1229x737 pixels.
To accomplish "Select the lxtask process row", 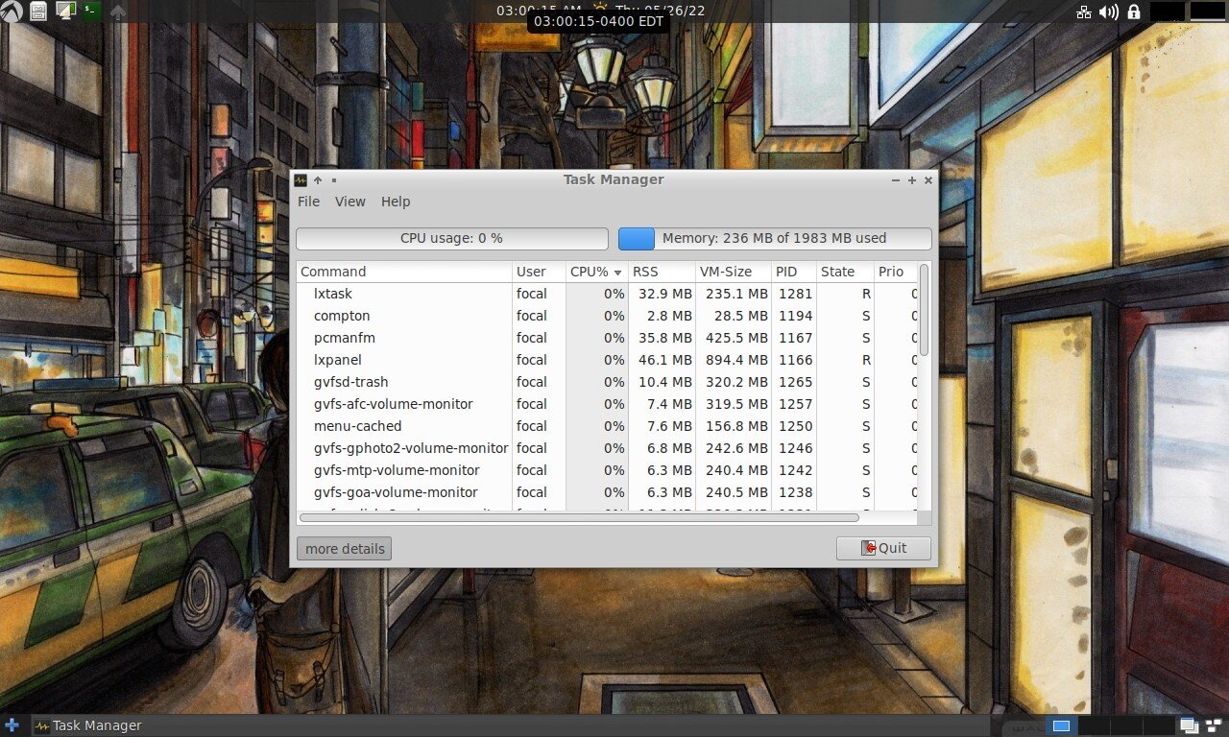I will click(x=607, y=294).
